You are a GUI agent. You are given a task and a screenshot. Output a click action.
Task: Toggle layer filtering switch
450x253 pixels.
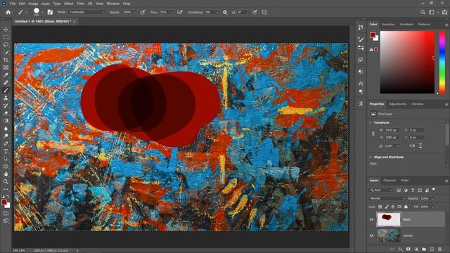[434, 190]
